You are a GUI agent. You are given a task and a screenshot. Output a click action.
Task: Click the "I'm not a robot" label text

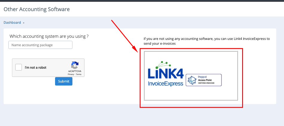[36, 67]
